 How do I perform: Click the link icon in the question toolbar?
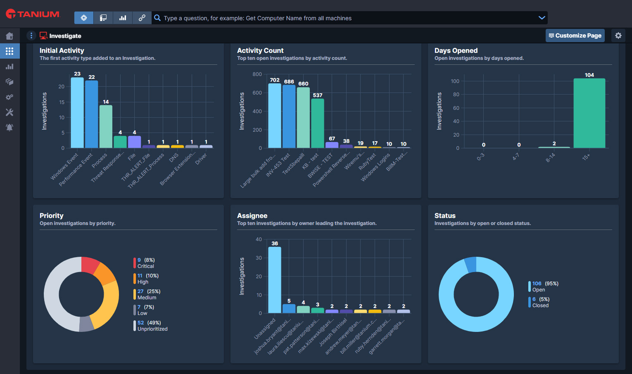coord(142,18)
